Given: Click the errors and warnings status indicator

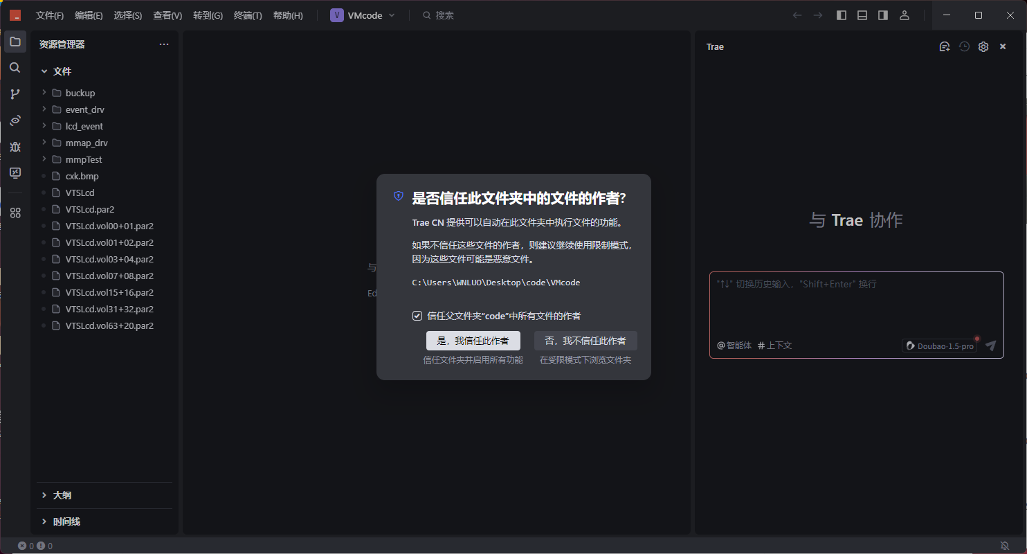Looking at the screenshot, I should click(x=35, y=546).
